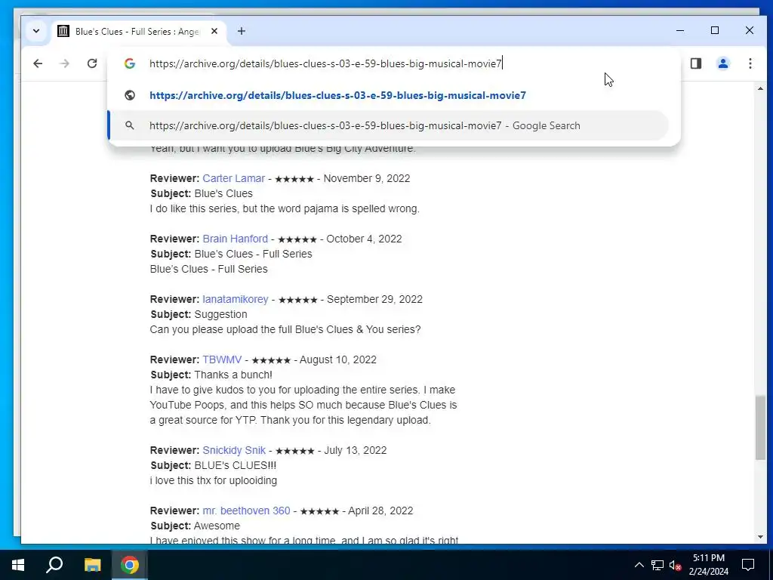Image resolution: width=773 pixels, height=580 pixels.
Task: Click the browser forward arrow
Action: [65, 63]
